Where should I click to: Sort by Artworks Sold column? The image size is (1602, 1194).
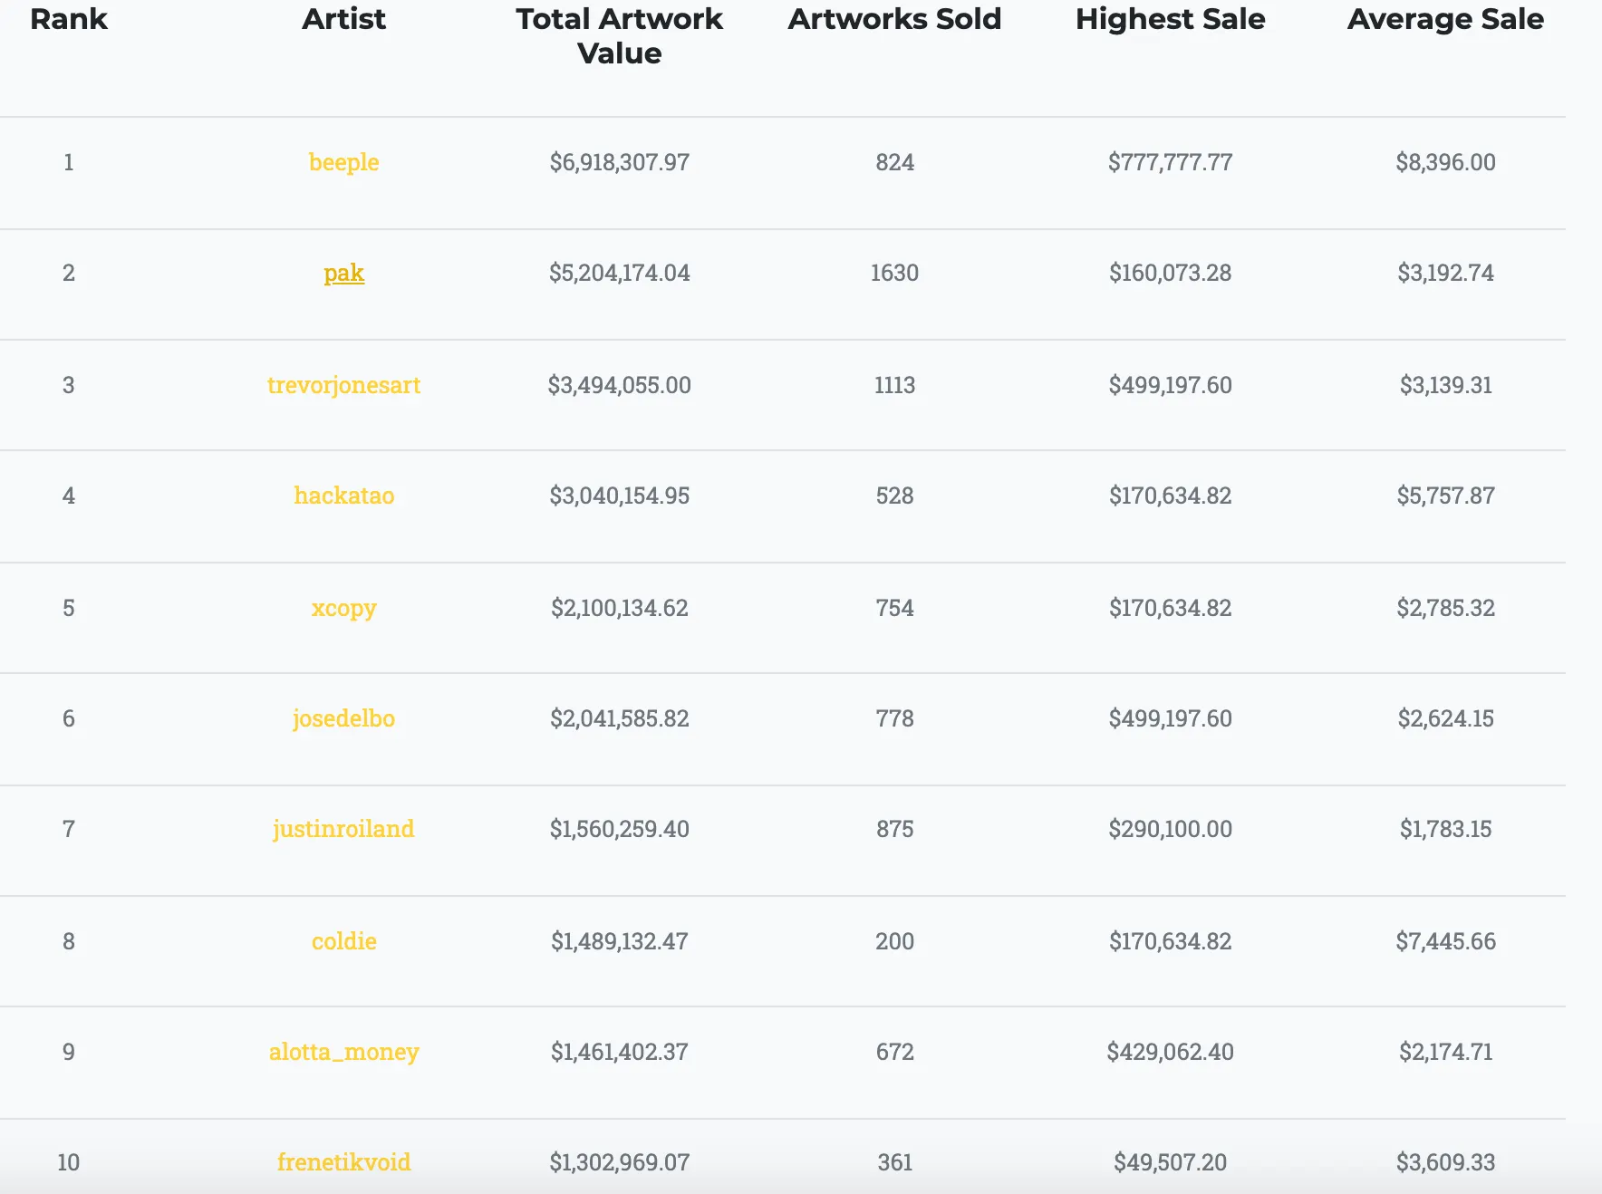pyautogui.click(x=894, y=19)
